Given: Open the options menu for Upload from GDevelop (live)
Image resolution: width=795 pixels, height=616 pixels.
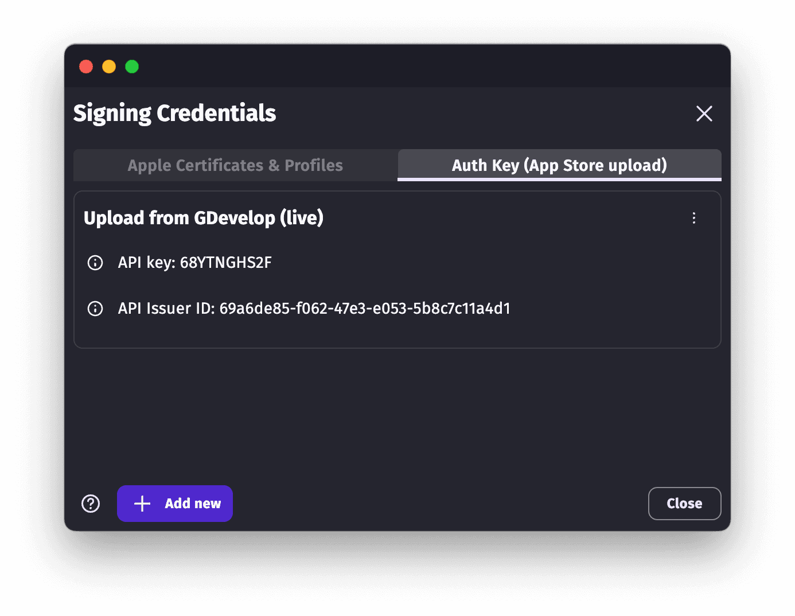Looking at the screenshot, I should click(x=694, y=218).
